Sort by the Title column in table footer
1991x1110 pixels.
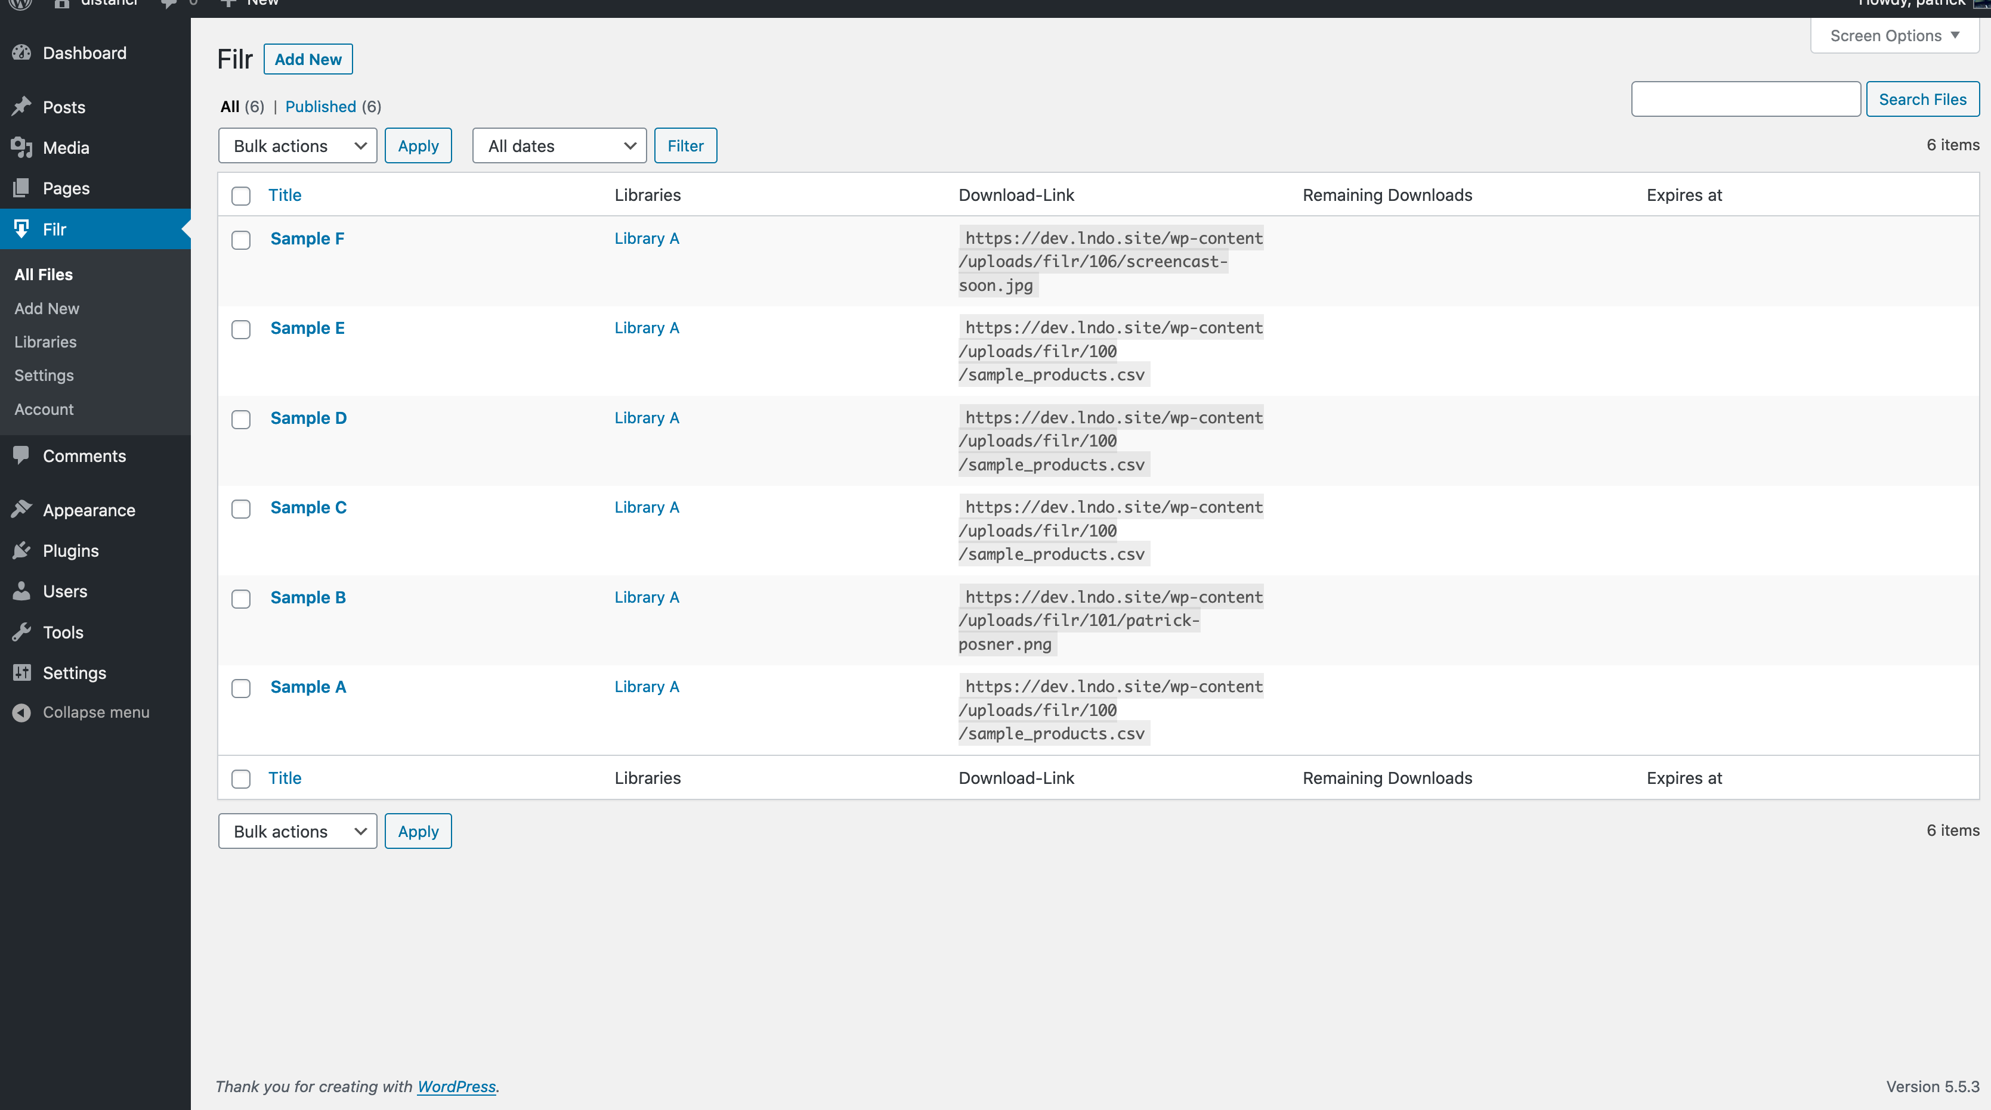(285, 778)
